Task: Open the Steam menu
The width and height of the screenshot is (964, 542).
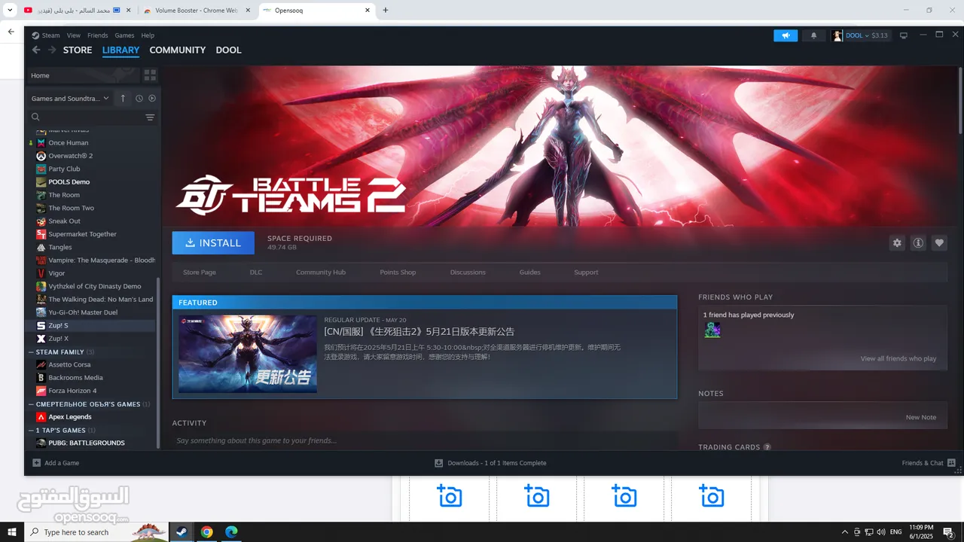Action: point(46,35)
